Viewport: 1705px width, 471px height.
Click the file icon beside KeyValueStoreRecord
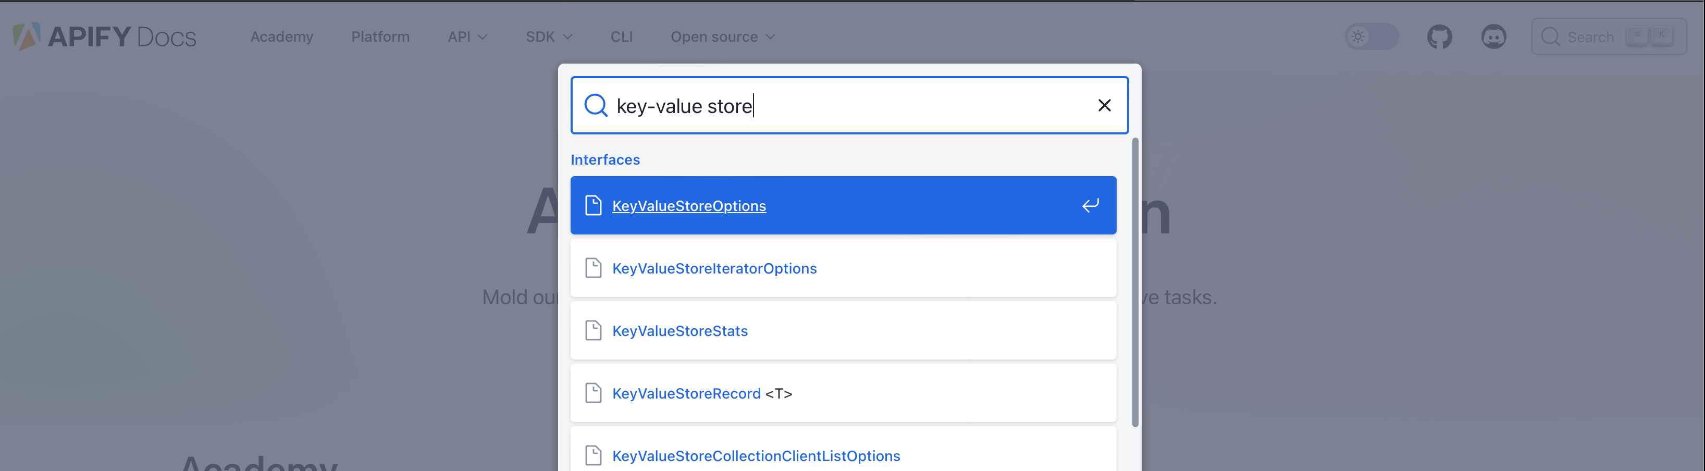[x=593, y=392]
